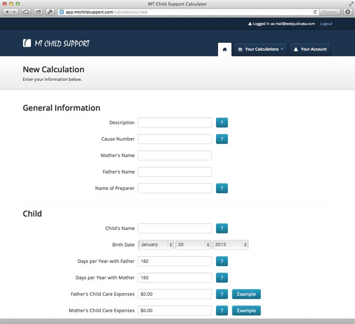The image size is (355, 324).
Task: Click the help icon beside Child's Name
Action: [222, 228]
